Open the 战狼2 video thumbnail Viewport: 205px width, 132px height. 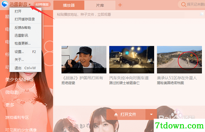[x=84, y=60]
